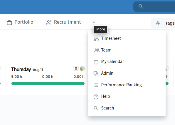Click the rightmost 0.00 h value on Thursday
Image resolution: width=175 pixels, height=125 pixels.
tap(79, 77)
